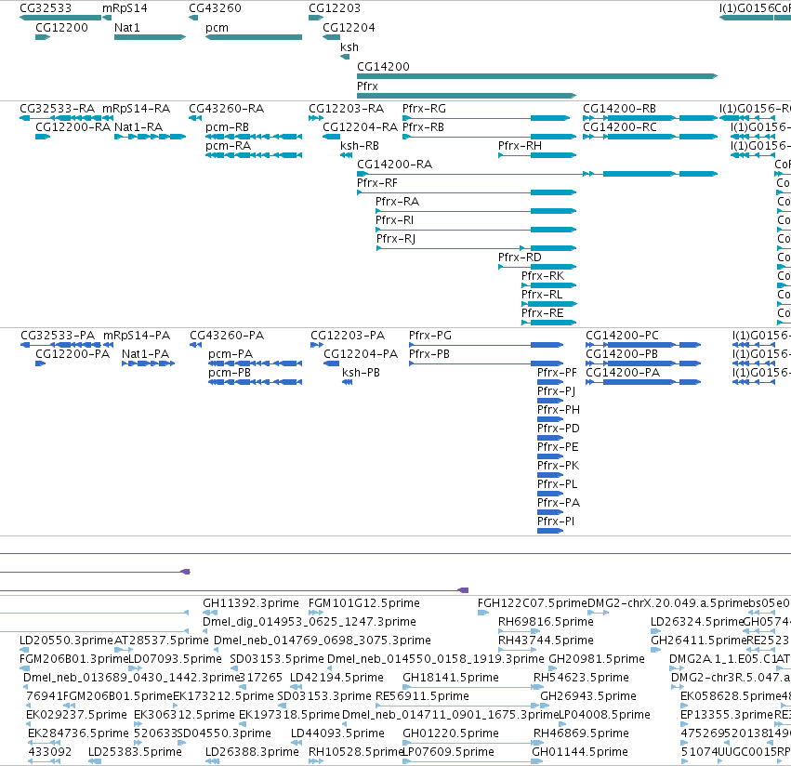791x766 pixels.
Task: Select protein CG12204-PA
Action: click(x=332, y=363)
